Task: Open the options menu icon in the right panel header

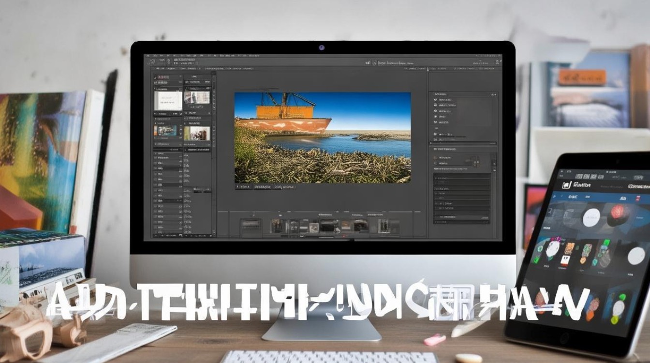Action: [x=494, y=94]
